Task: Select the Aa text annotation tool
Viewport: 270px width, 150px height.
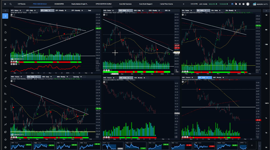Action: 5,70
